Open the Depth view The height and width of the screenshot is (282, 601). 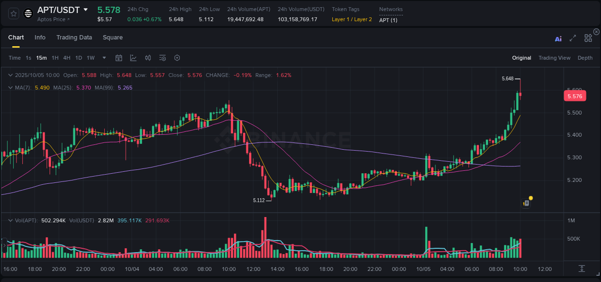tap(585, 58)
